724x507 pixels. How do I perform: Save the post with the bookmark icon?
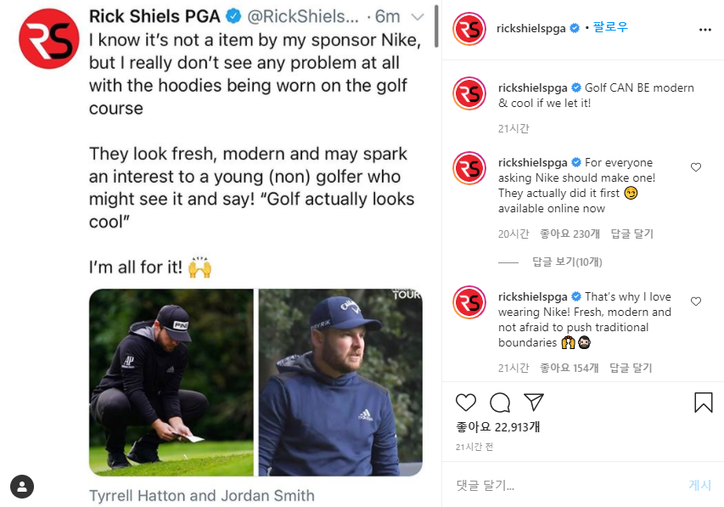[x=704, y=402]
